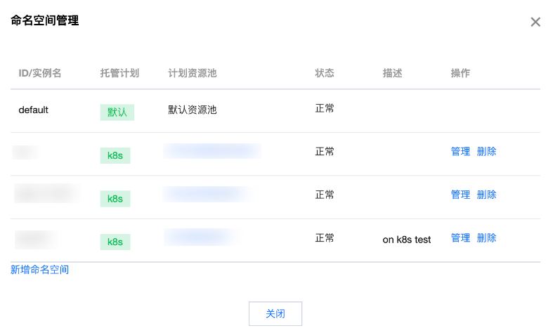Click 管理 for the "on k8s test" row

460,238
